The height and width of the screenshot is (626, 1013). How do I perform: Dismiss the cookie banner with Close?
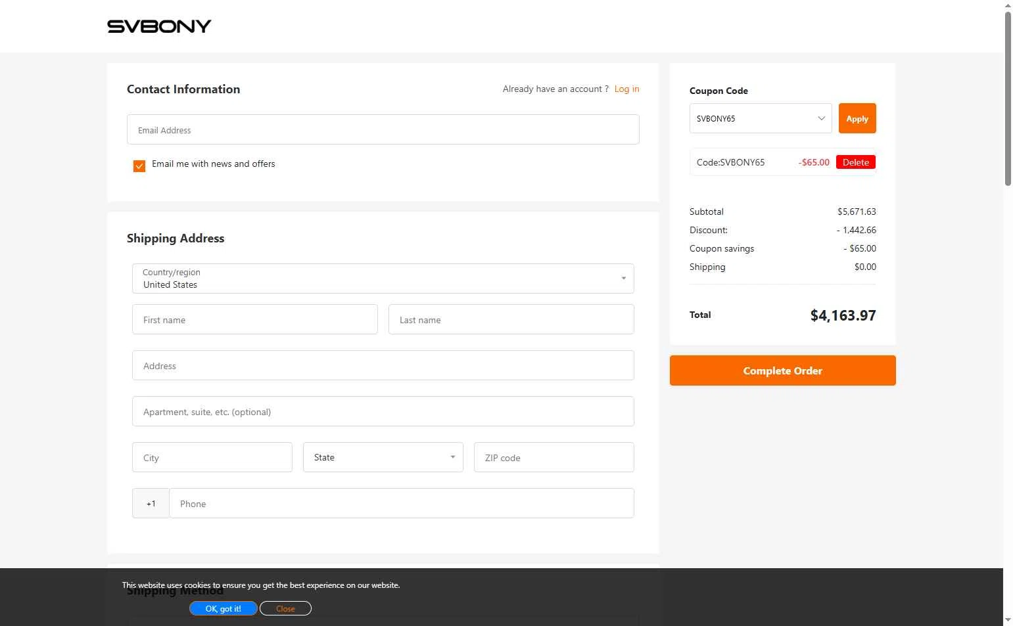[285, 609]
